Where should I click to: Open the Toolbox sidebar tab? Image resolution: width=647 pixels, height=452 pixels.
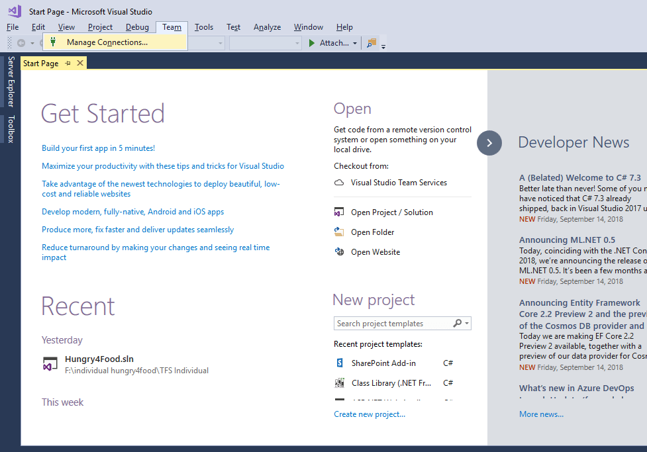point(10,130)
